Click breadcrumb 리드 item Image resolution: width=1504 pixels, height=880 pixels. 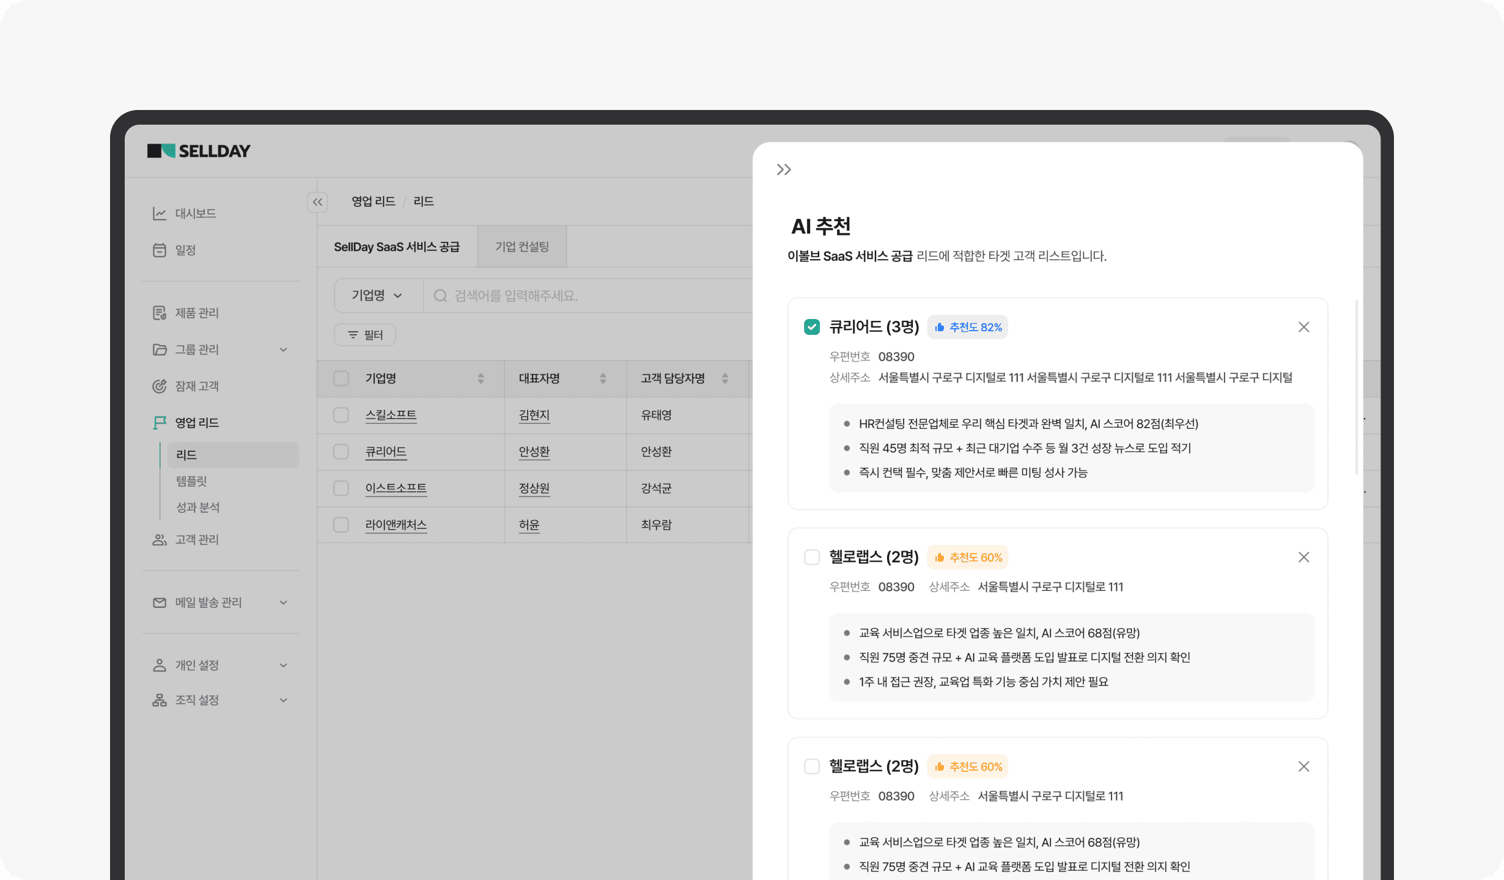point(424,201)
